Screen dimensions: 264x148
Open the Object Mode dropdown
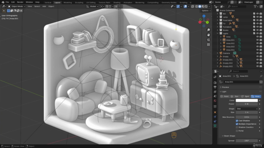coord(16,7)
